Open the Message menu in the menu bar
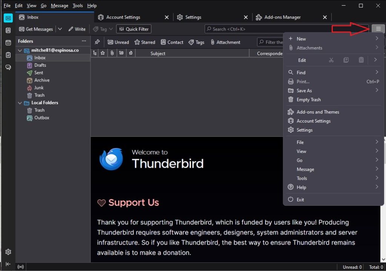Screen dimensions: 386x271 59,5
